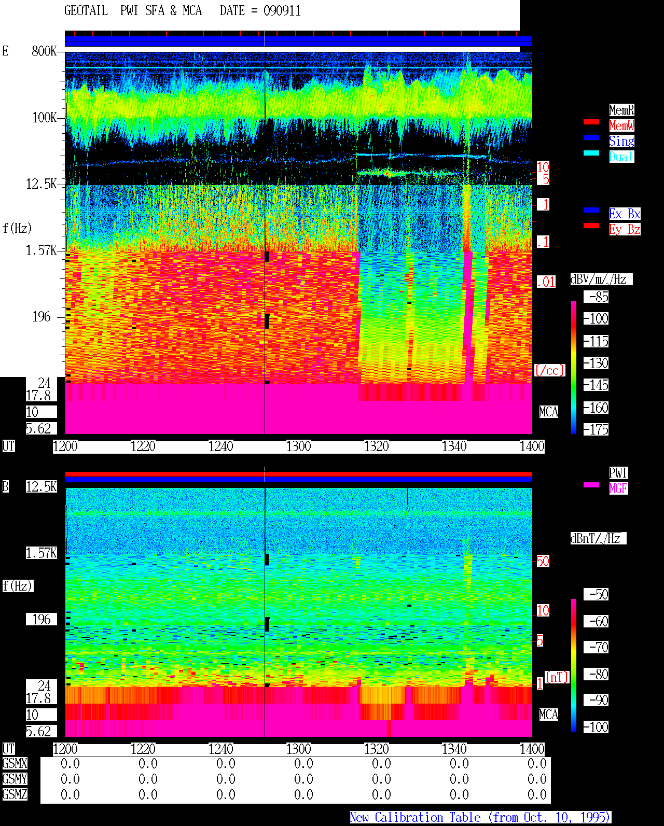The image size is (664, 826).
Task: Click 1220 on the B panel time axis
Action: point(143,749)
